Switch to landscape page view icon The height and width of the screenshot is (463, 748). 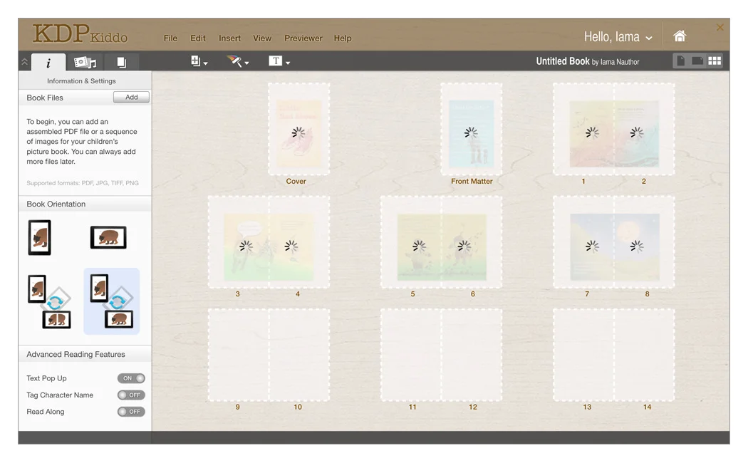coord(697,61)
